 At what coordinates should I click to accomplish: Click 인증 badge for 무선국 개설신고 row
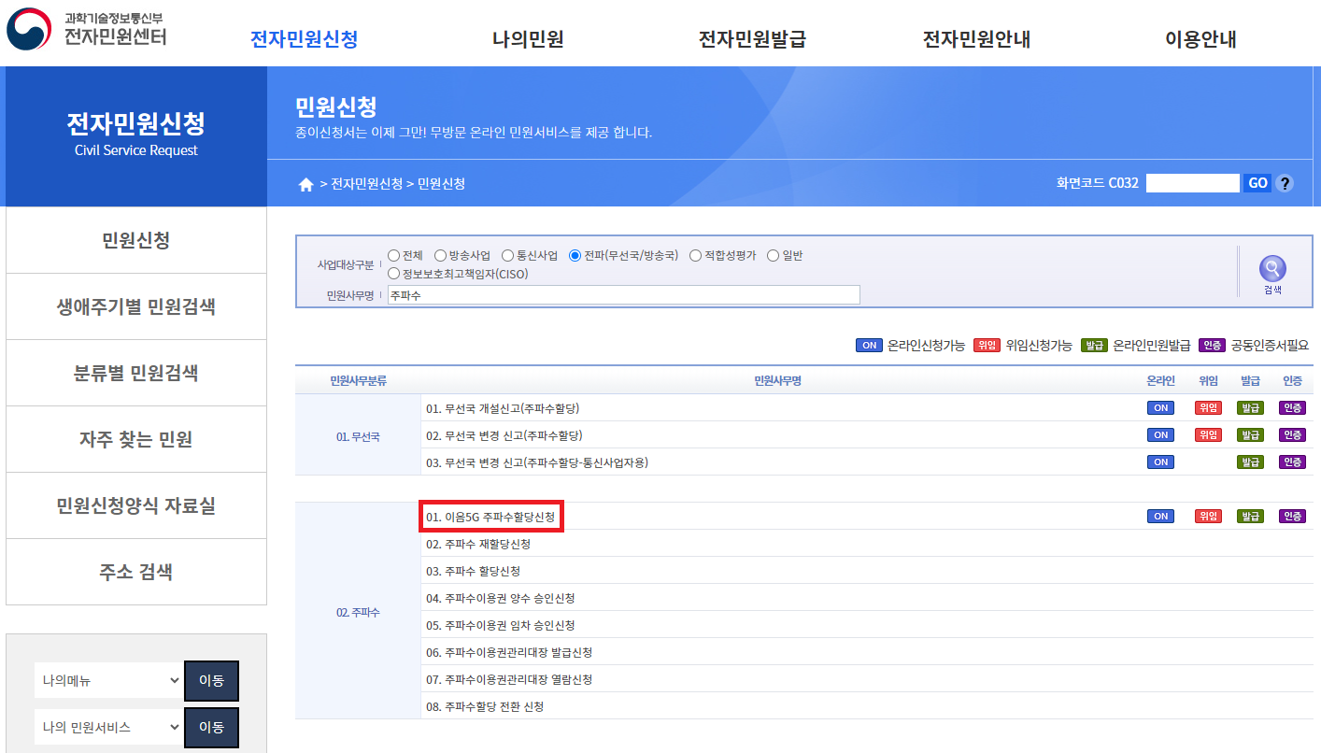tap(1292, 408)
